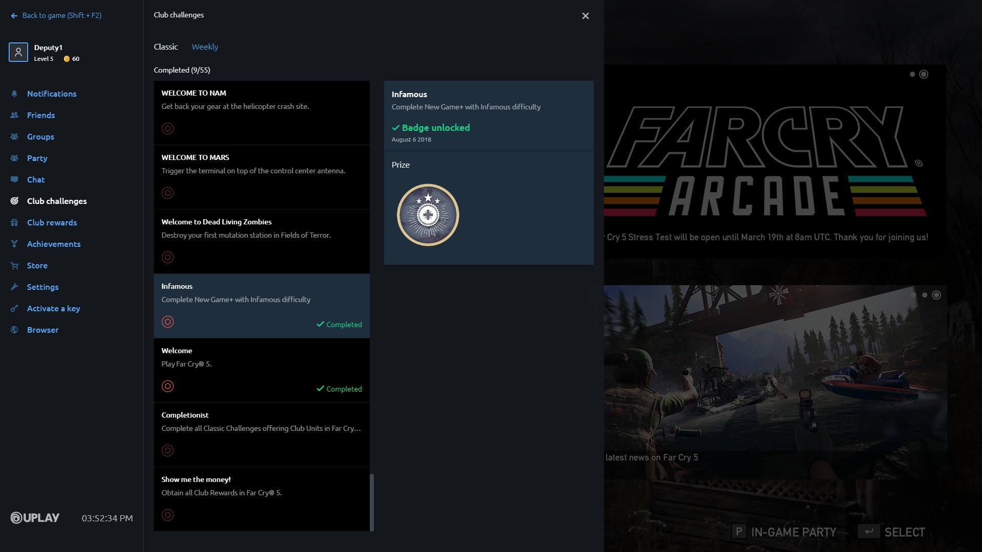Viewport: 982px width, 552px height.
Task: Click the Settings wrench icon
Action: tap(14, 287)
